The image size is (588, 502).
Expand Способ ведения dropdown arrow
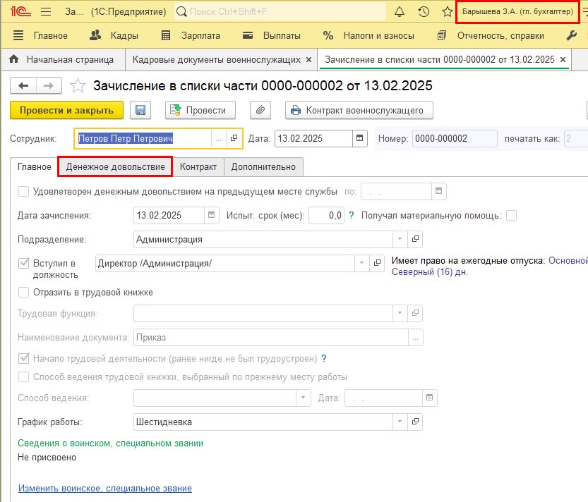pos(303,398)
